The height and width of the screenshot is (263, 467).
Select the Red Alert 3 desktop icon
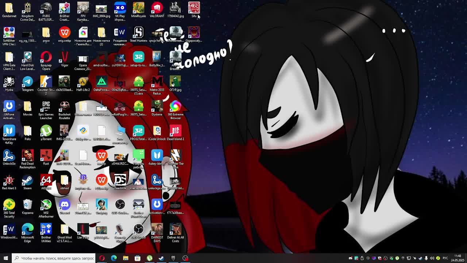tap(9, 182)
